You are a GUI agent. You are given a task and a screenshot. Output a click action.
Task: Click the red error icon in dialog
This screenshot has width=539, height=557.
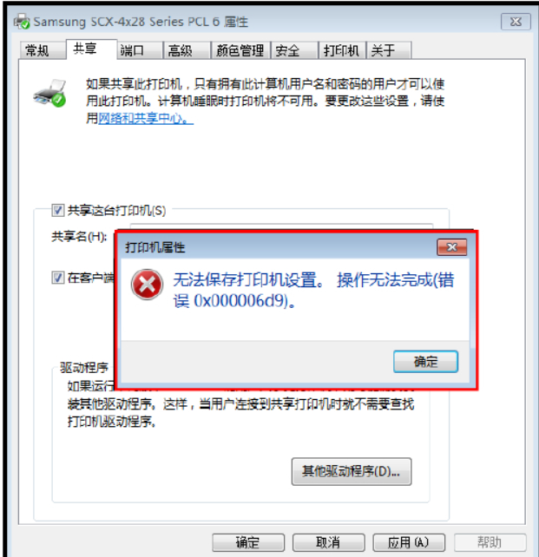147,285
